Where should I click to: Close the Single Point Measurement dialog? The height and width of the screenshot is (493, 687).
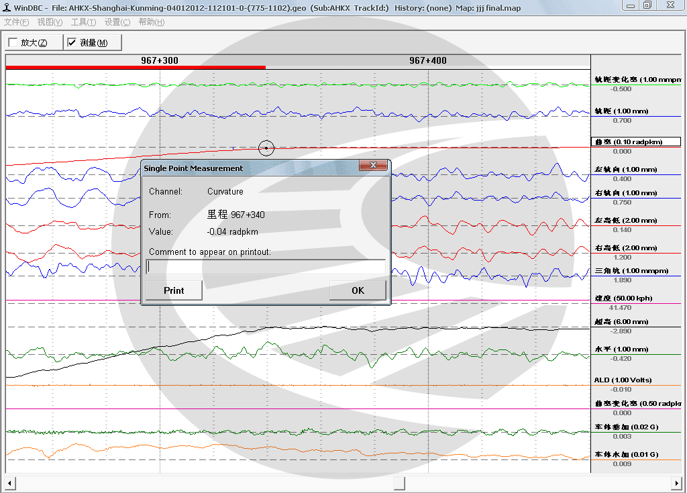[373, 165]
